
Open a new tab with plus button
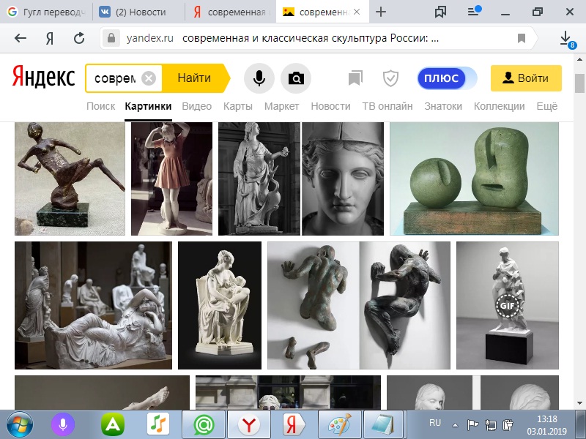[381, 12]
